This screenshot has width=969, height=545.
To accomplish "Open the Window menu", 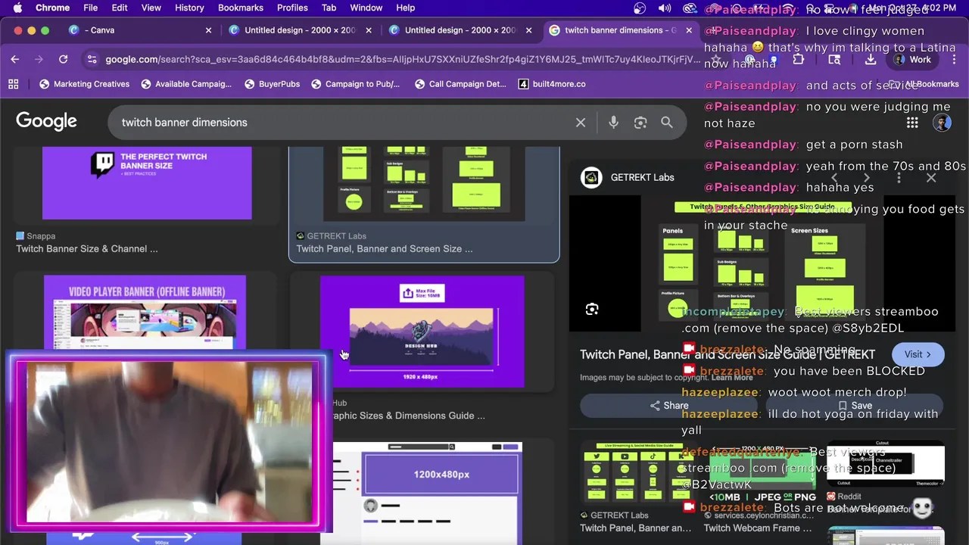I will pyautogui.click(x=366, y=8).
